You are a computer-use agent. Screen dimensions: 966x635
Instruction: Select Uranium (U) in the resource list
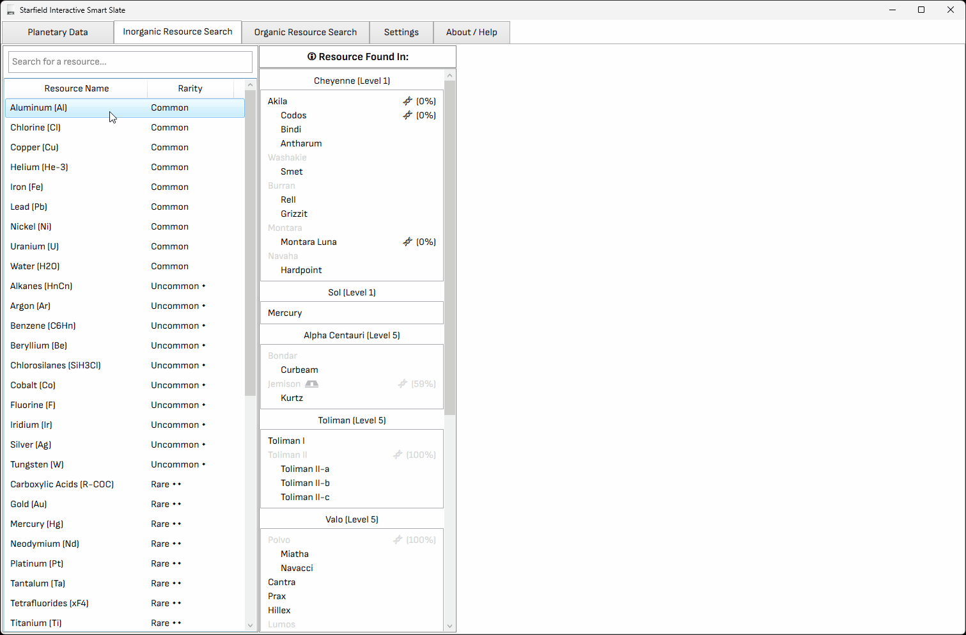click(x=125, y=246)
